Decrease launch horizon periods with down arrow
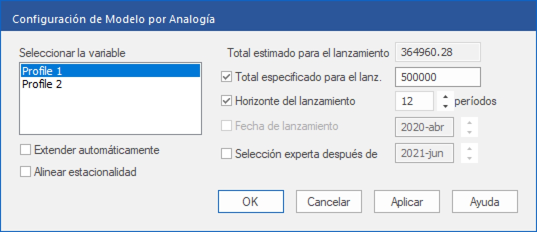The width and height of the screenshot is (537, 232). [x=445, y=106]
